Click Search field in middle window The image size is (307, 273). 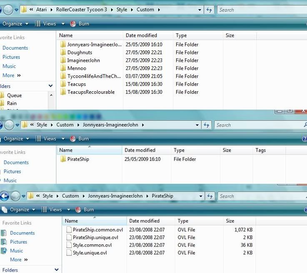261,125
